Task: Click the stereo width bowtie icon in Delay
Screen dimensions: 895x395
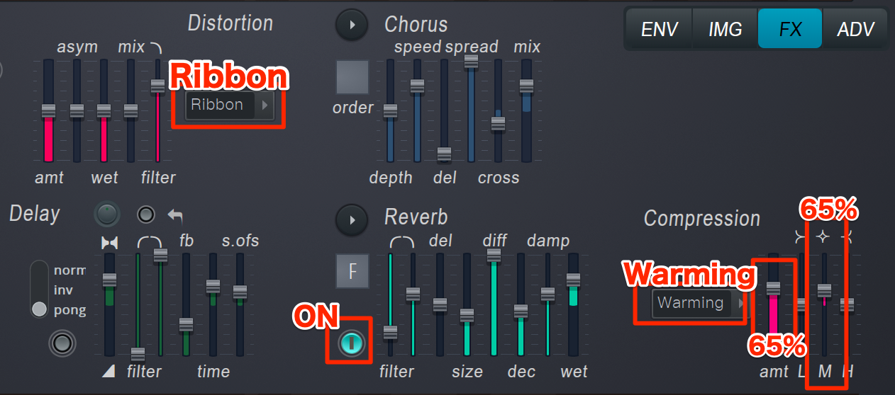Action: (109, 243)
